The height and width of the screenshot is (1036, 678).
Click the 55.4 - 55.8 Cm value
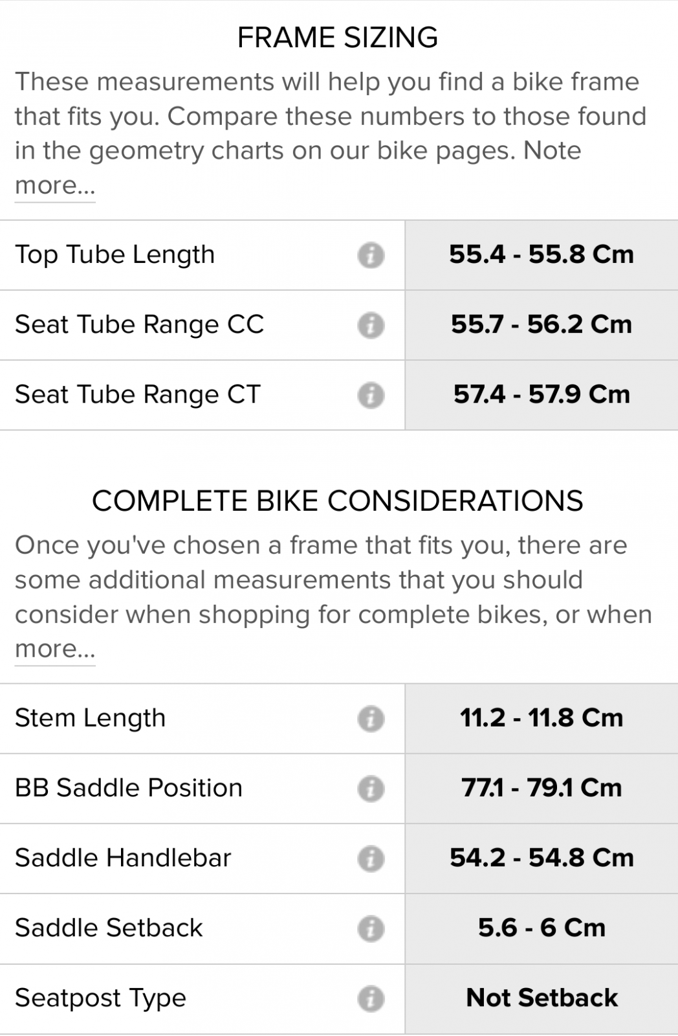tap(541, 254)
